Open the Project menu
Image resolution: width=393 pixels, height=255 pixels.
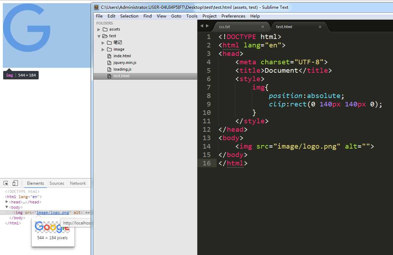210,16
